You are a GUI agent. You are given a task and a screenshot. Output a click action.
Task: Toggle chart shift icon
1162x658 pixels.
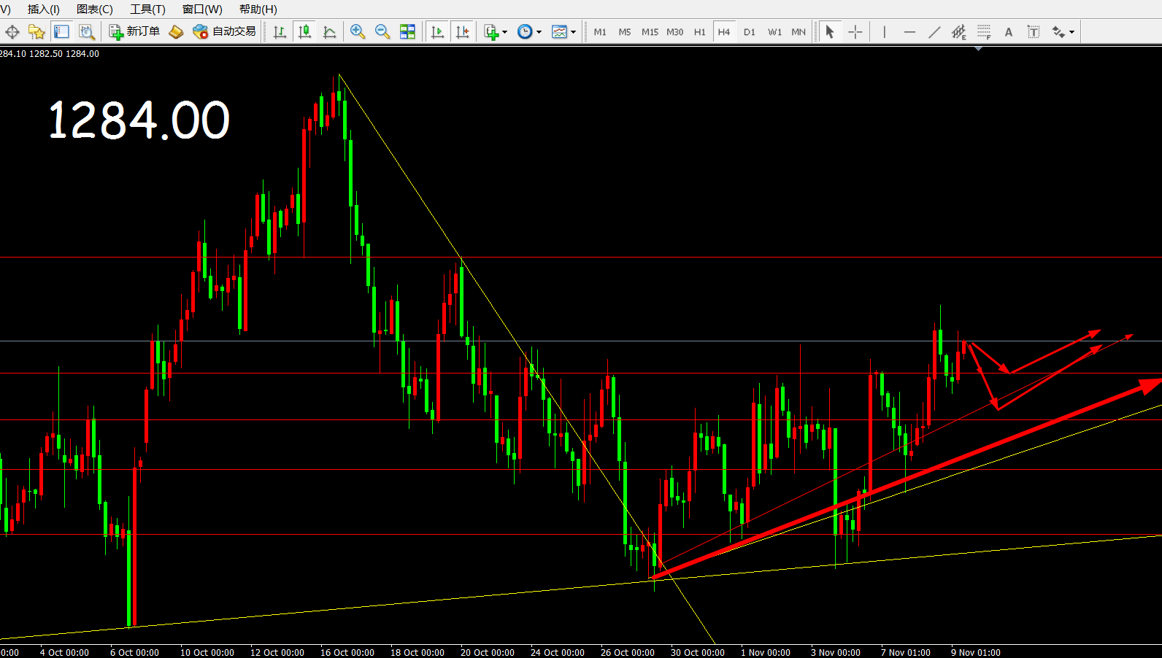point(462,31)
